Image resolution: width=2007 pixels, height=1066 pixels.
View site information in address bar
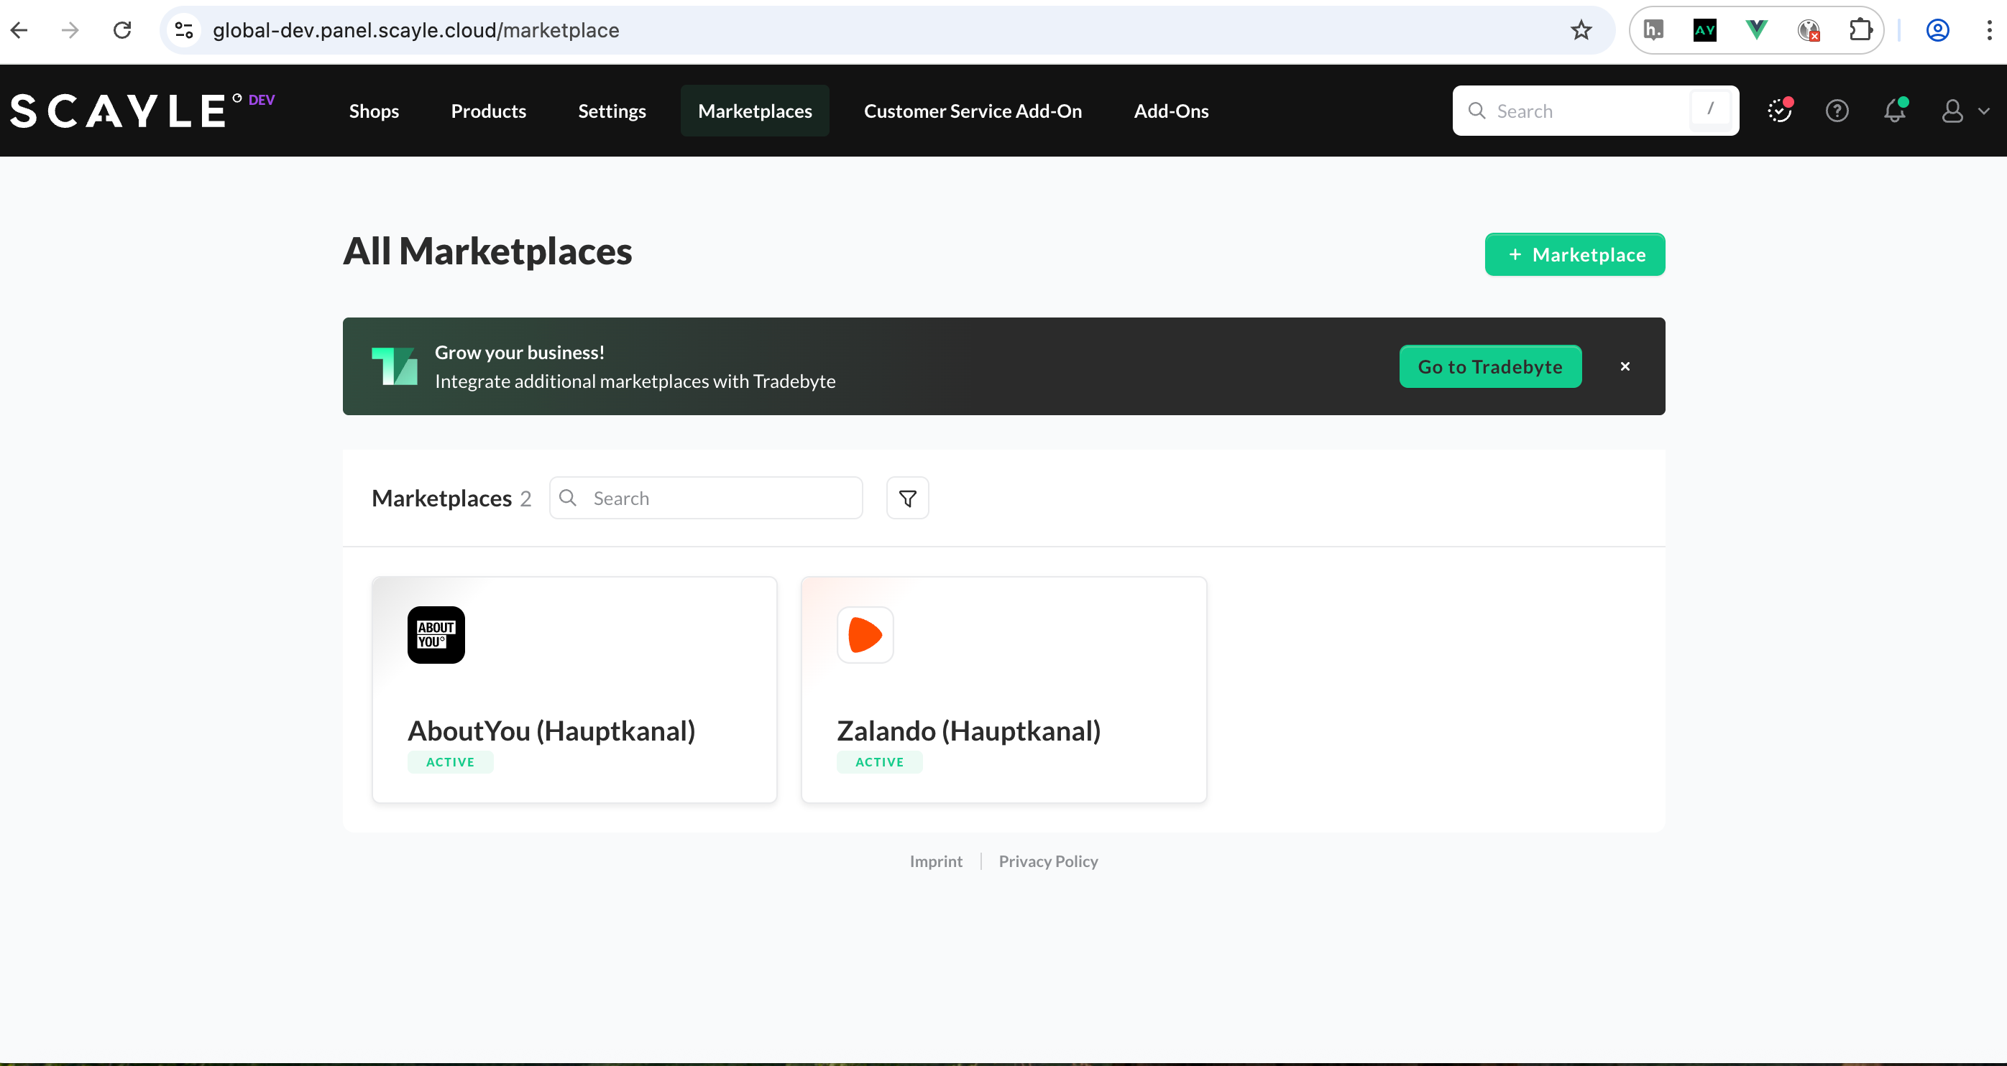coord(184,30)
